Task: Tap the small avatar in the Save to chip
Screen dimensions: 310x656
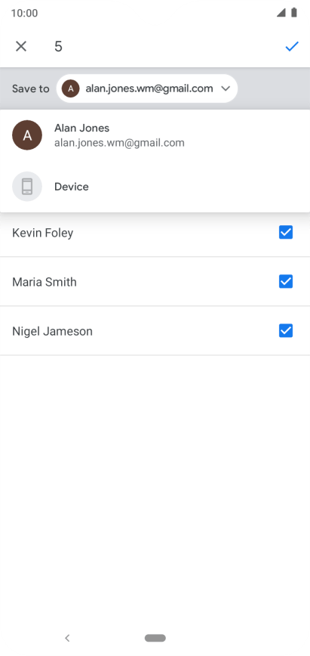Action: tap(71, 88)
